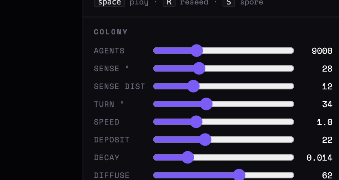
Task: Click the DIFFUSE slider handle
Action: 239,175
